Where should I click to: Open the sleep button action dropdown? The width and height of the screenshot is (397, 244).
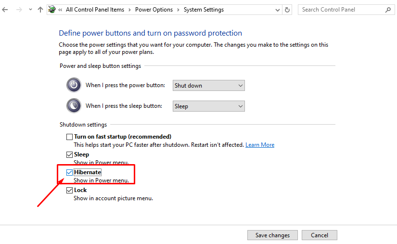[x=208, y=106]
